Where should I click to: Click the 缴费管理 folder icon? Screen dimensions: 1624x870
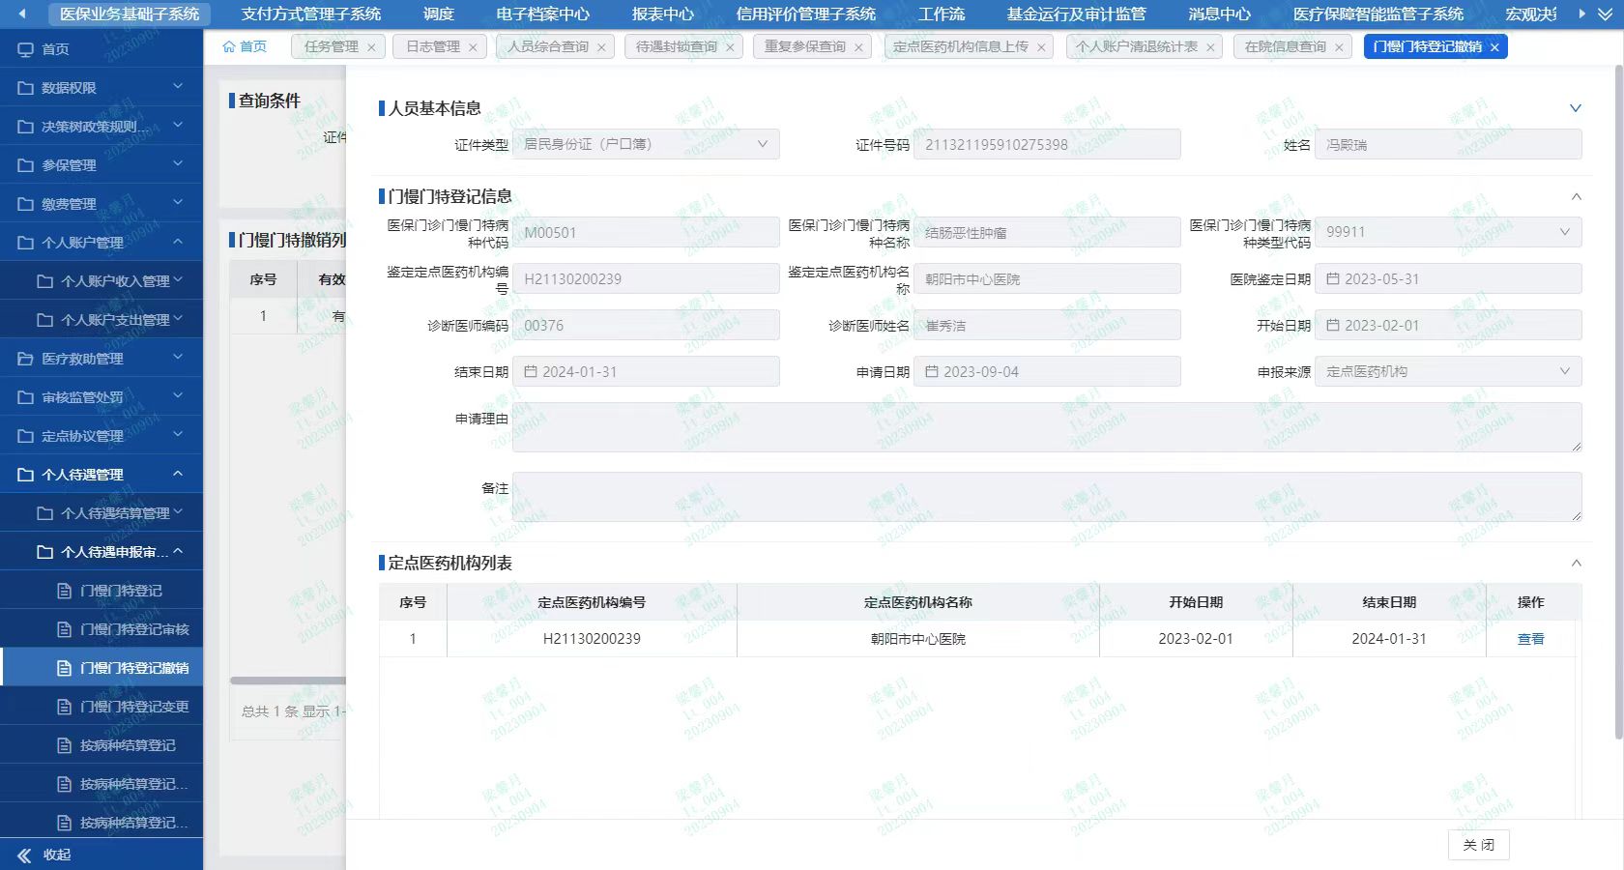point(26,204)
